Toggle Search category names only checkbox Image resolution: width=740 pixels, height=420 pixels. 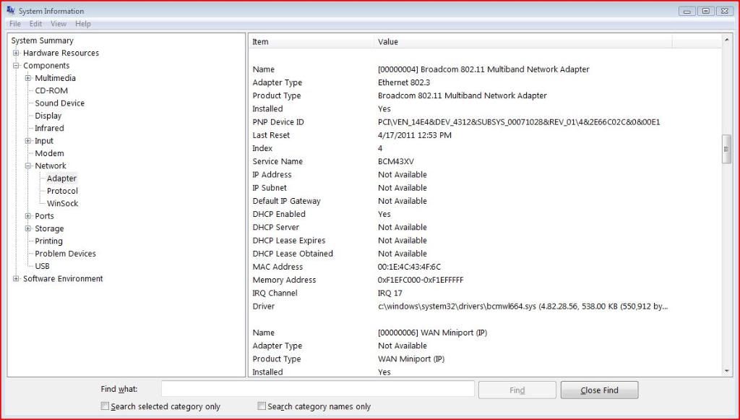coord(262,406)
